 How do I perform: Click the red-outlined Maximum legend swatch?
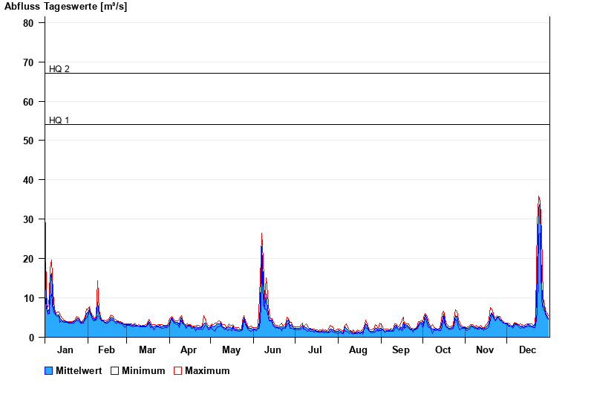tap(177, 370)
